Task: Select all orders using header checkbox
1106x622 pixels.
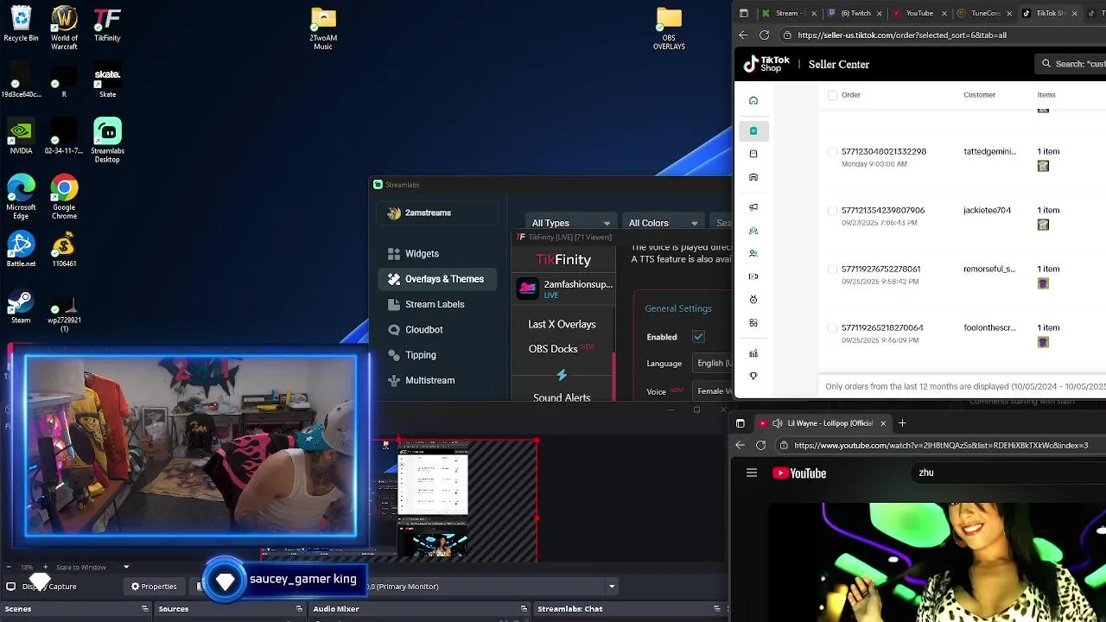Action: tap(833, 95)
